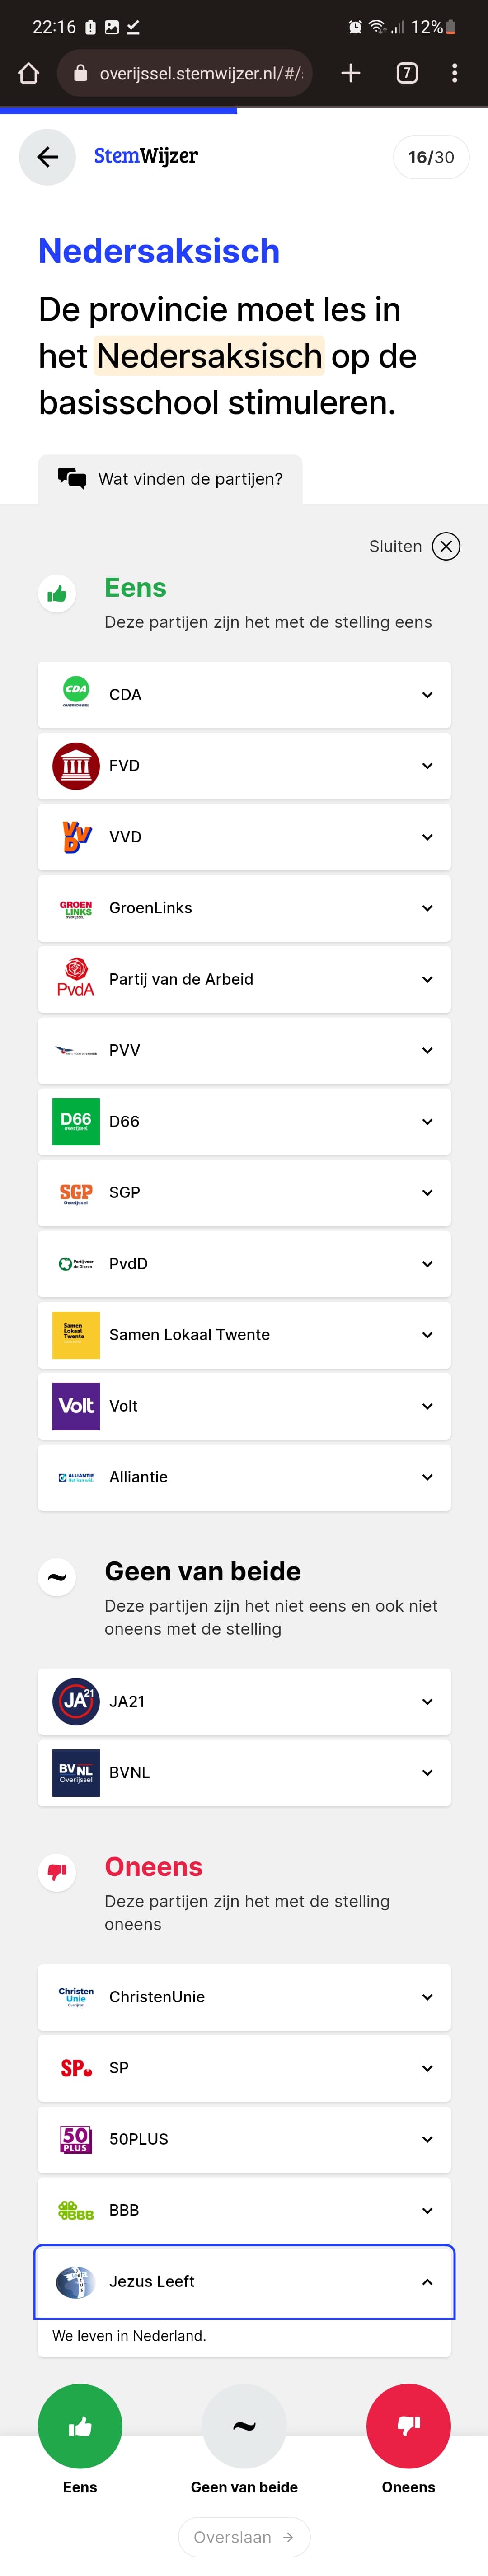
Task: Expand the CDA party explanation
Action: 244,694
